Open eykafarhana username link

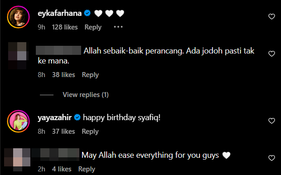60,14
